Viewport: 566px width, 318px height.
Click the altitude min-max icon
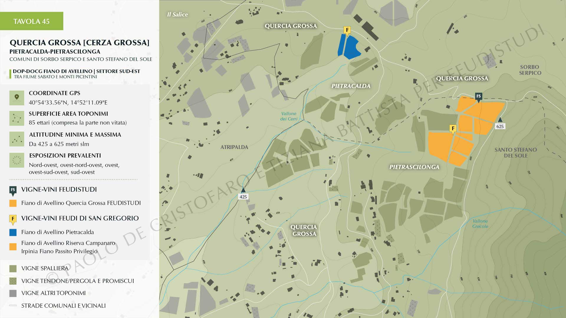pos(17,139)
